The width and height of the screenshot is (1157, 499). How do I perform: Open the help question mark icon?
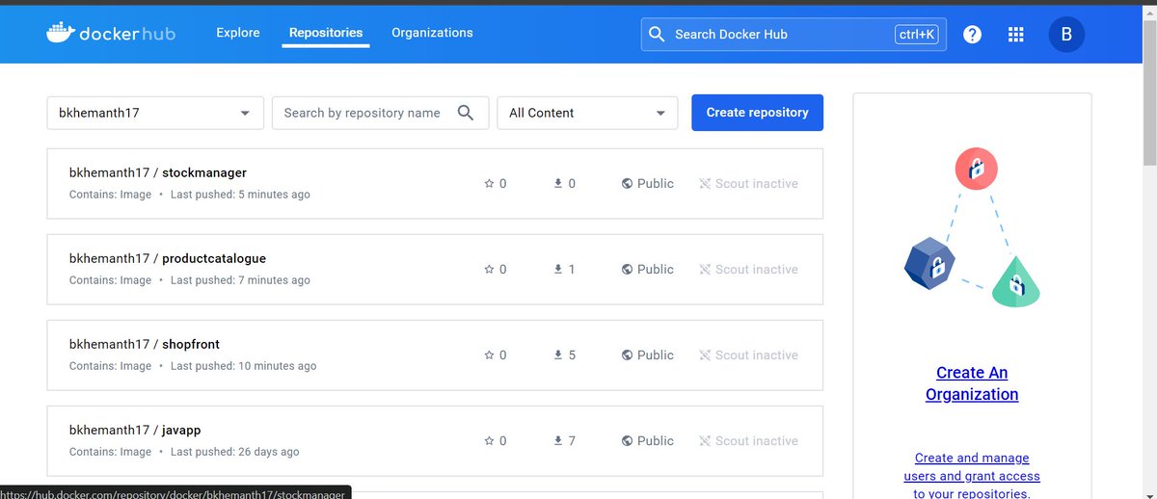pyautogui.click(x=973, y=35)
